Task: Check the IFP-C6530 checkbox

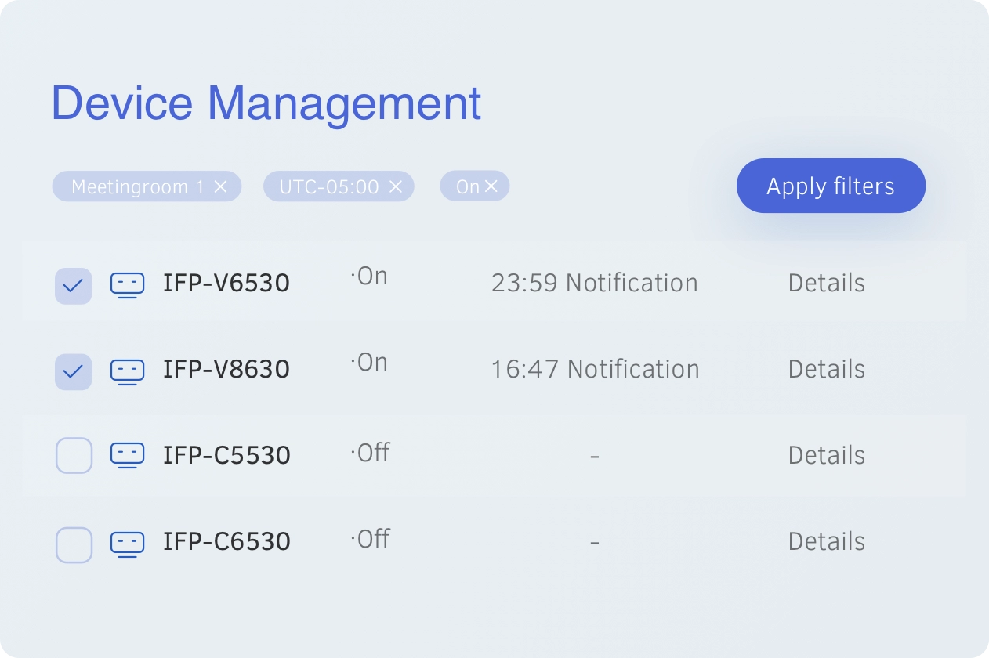Action: 74,544
